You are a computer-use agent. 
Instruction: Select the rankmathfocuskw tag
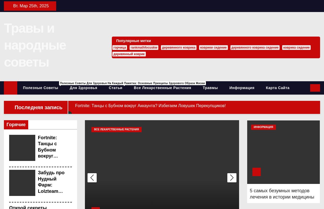(x=144, y=48)
